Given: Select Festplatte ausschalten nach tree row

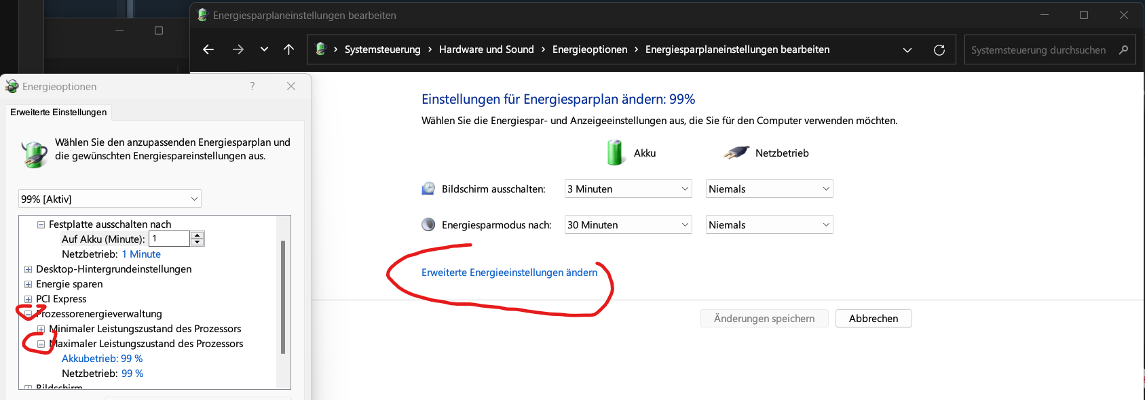Looking at the screenshot, I should coord(110,224).
